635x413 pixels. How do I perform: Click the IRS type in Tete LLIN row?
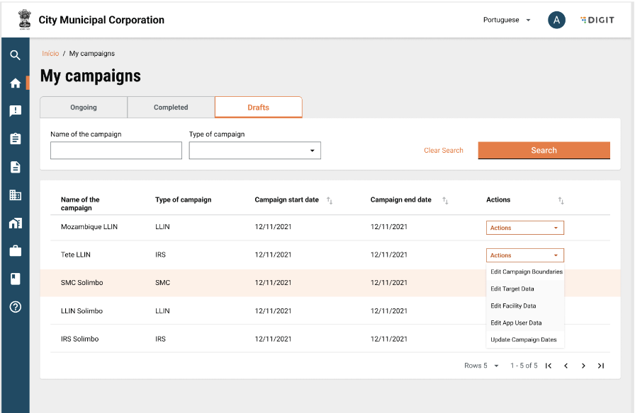[160, 255]
